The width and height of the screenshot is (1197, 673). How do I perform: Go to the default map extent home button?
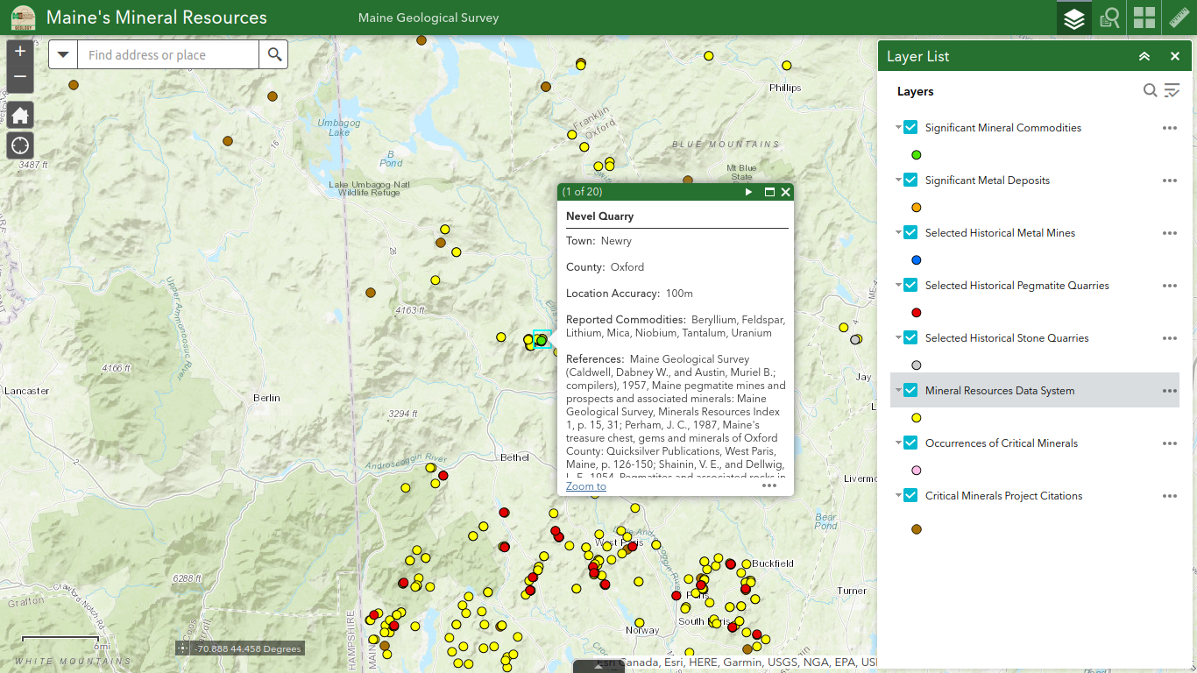click(x=20, y=115)
